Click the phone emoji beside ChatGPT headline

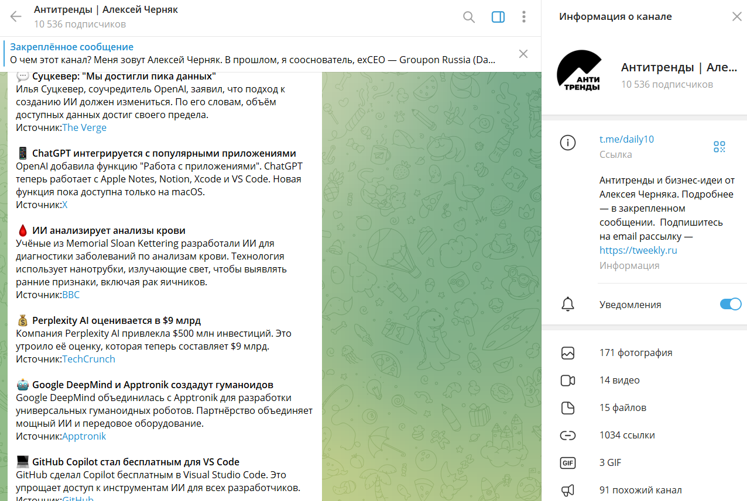pos(23,153)
